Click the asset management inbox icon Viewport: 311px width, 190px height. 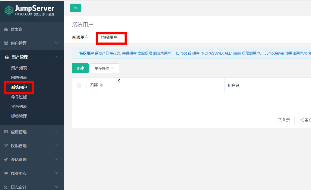pos(7,57)
